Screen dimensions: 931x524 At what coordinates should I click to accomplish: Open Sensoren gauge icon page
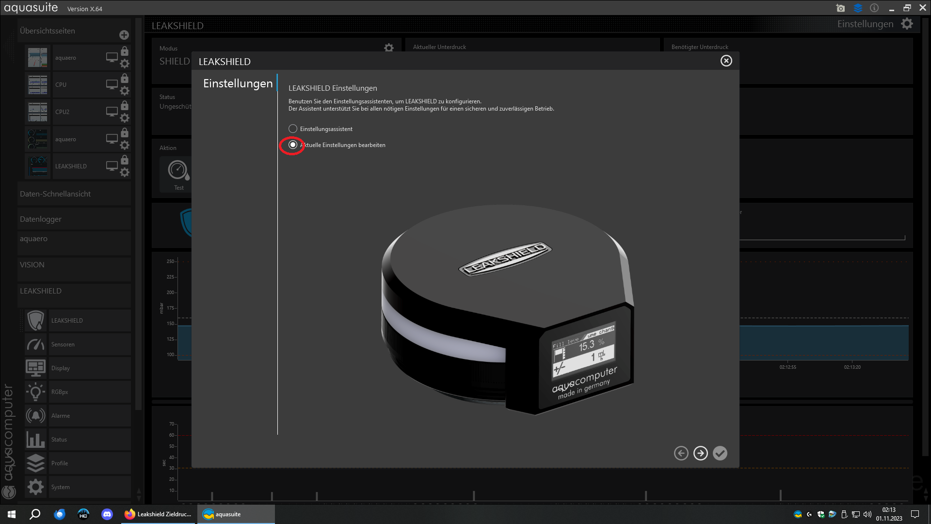[35, 344]
